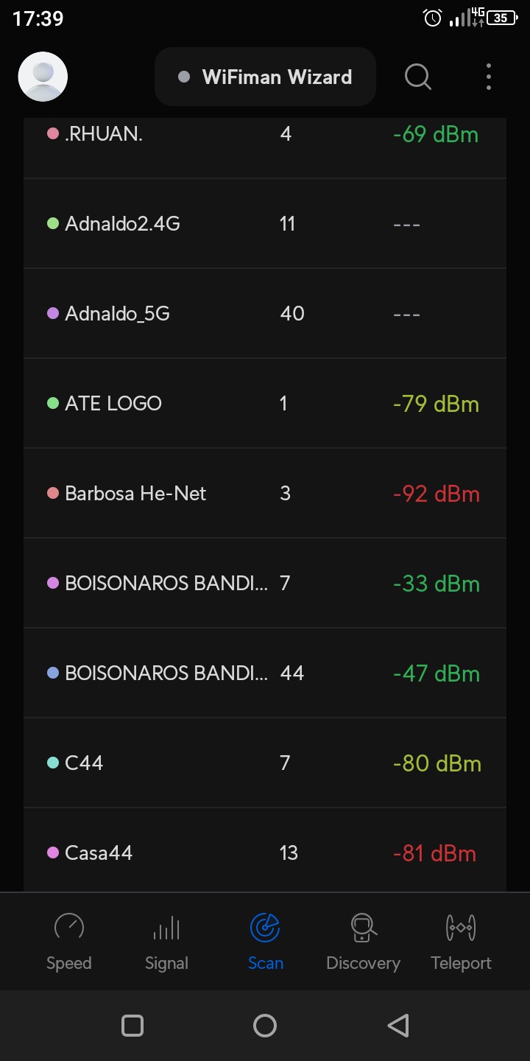
Task: Open the Teleport tab
Action: tap(461, 941)
